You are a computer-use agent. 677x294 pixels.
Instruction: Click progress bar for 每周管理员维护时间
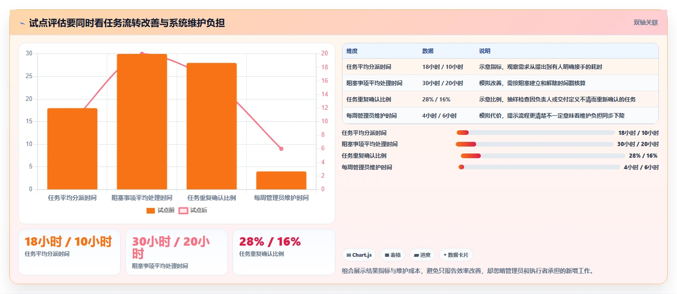(x=539, y=167)
